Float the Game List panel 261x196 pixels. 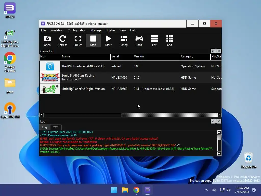(x=213, y=51)
